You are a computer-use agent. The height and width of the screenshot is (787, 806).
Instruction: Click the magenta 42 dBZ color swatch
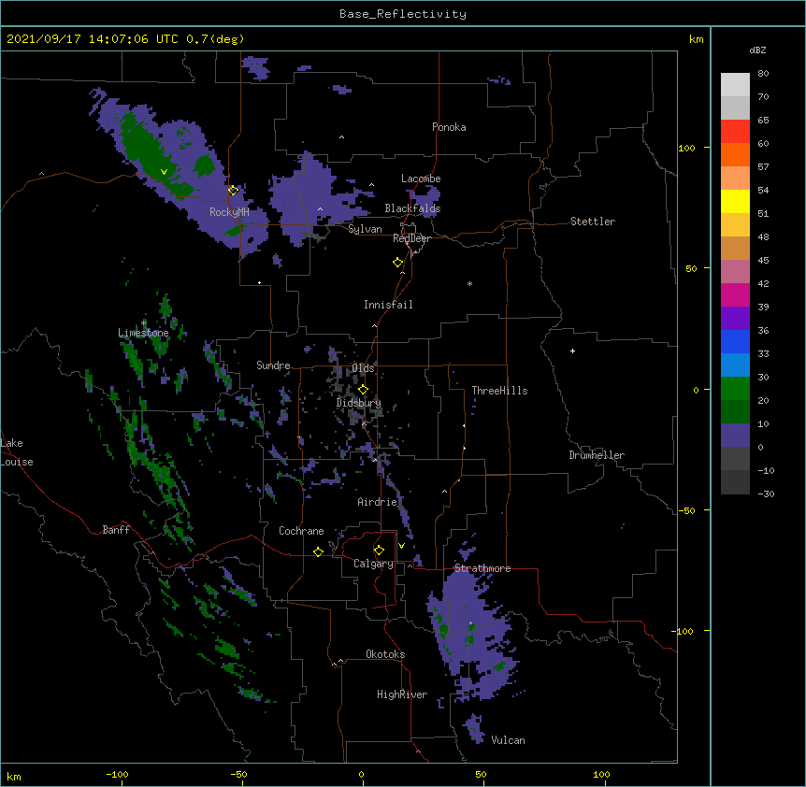point(735,294)
